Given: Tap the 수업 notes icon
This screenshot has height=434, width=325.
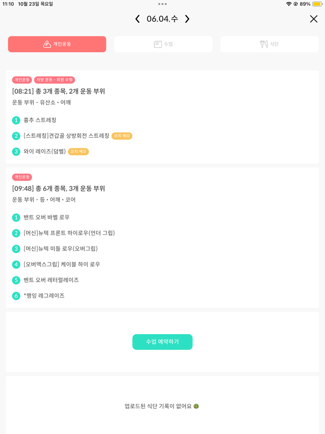Looking at the screenshot, I should pos(158,44).
